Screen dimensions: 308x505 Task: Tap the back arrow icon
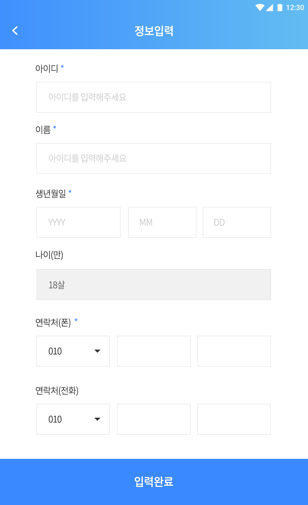15,31
